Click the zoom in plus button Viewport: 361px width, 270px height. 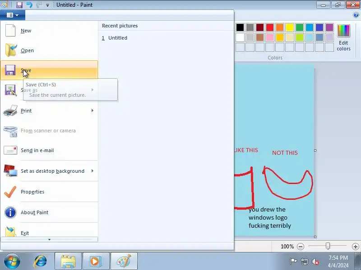(x=356, y=247)
